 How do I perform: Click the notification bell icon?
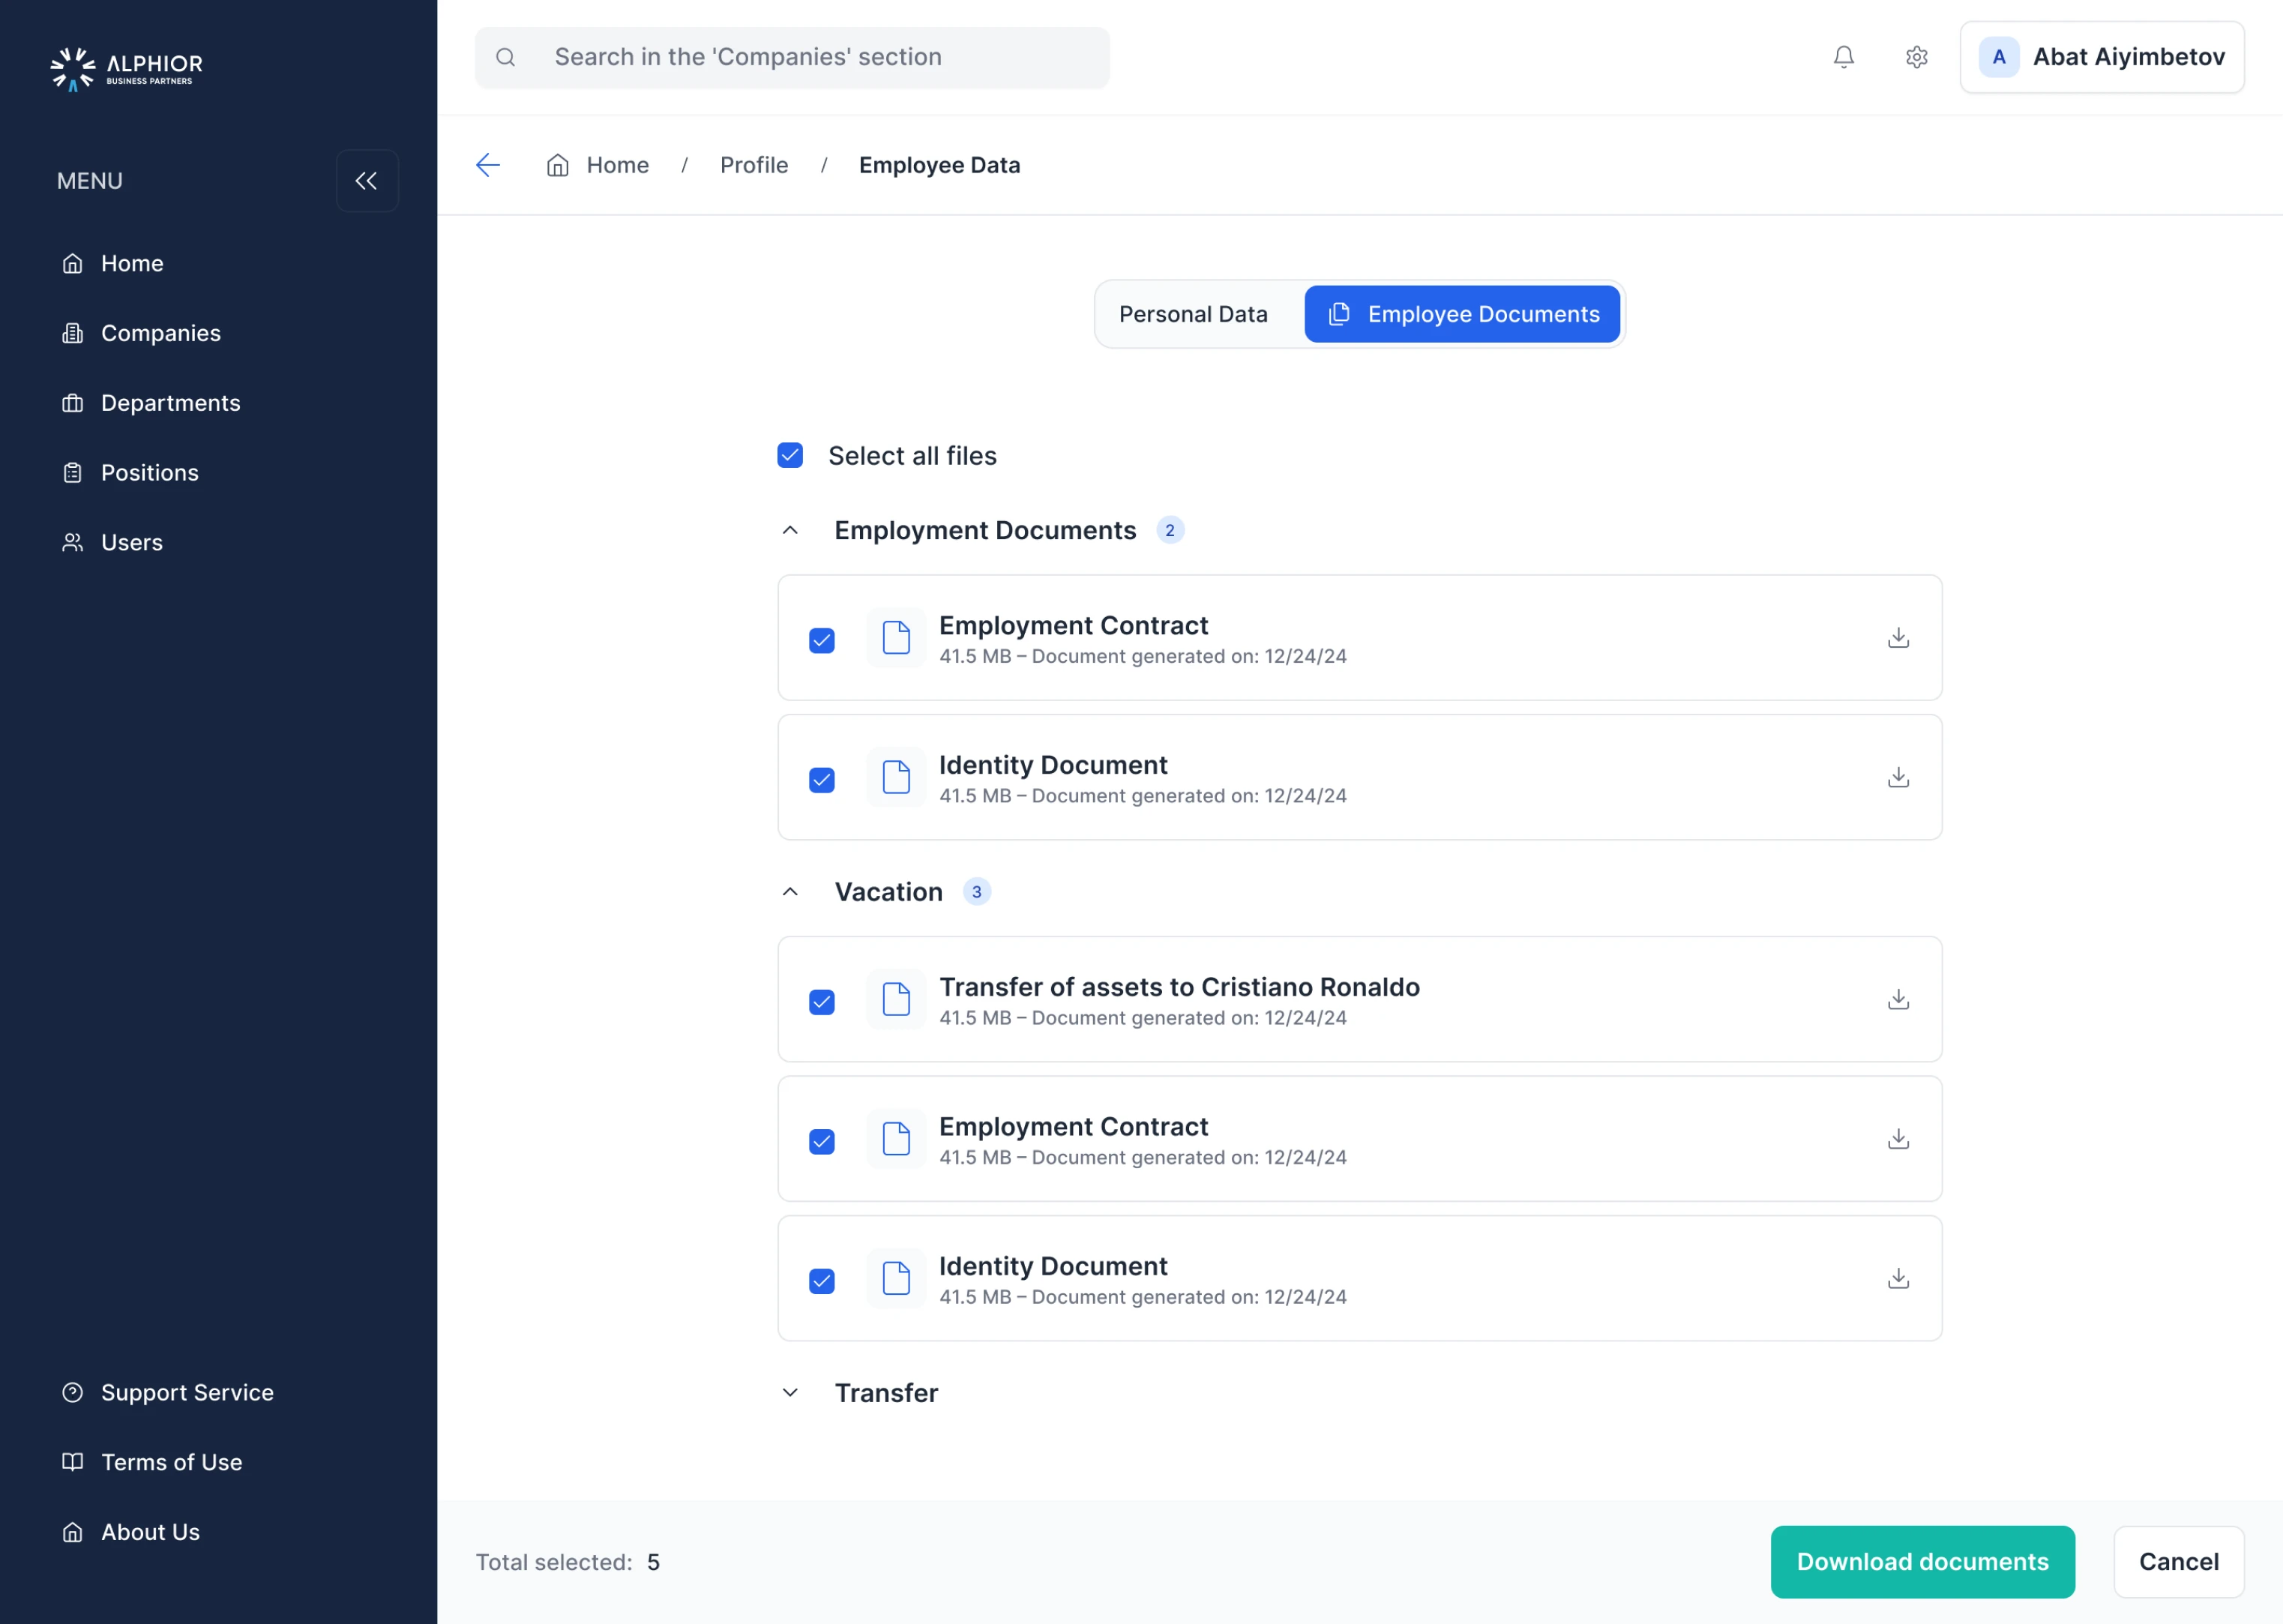(1843, 57)
